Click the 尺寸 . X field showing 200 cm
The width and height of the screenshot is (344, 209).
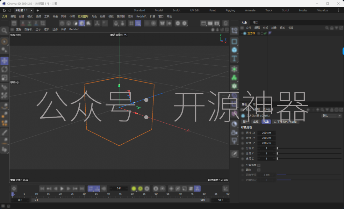point(266,133)
